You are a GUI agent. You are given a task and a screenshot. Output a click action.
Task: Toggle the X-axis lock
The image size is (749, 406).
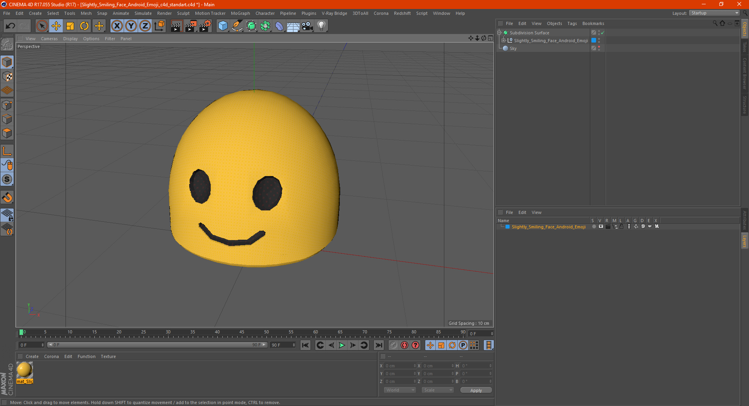pyautogui.click(x=117, y=26)
